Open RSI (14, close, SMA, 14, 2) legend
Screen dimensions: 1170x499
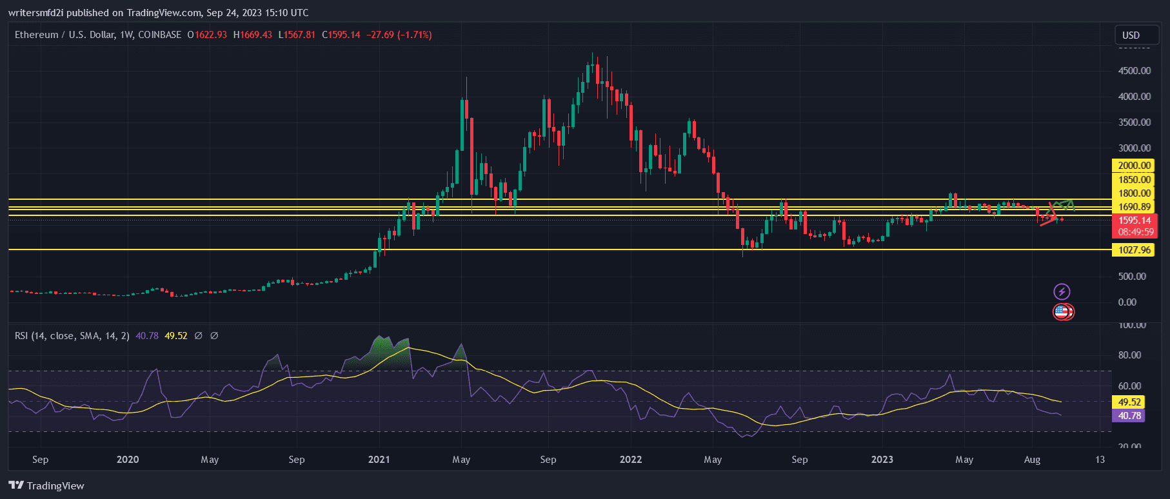[72, 336]
